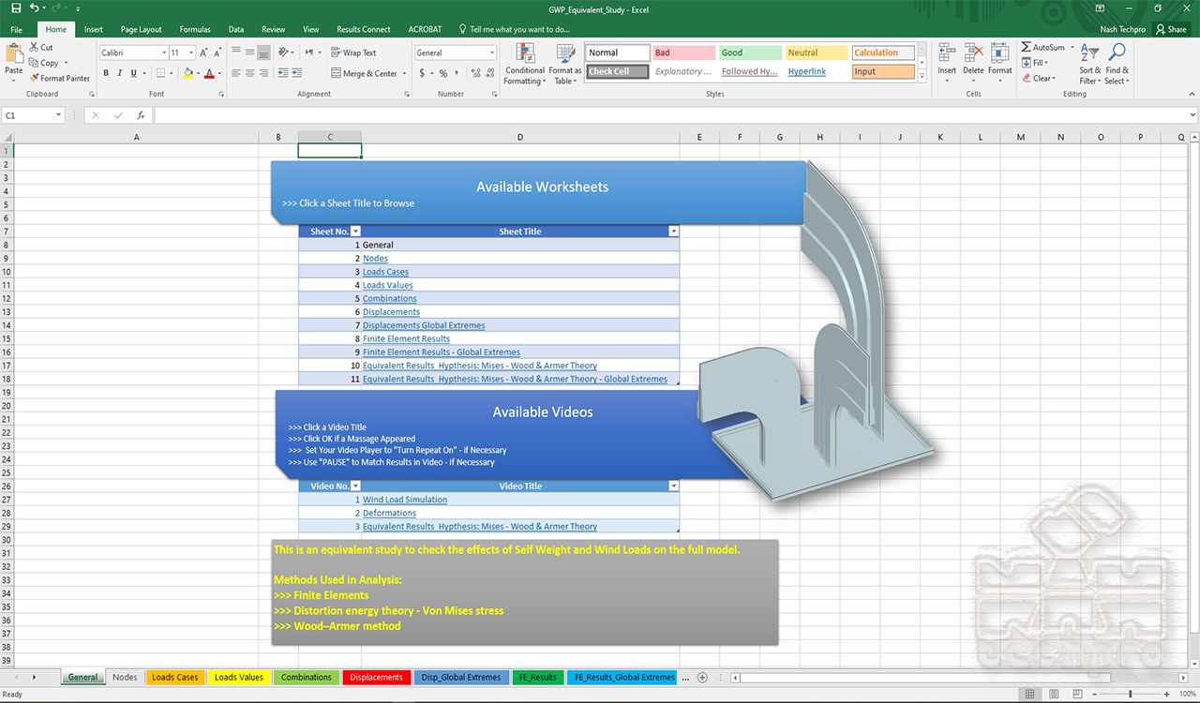The image size is (1200, 703).
Task: Expand the Name Box dropdown
Action: [58, 115]
